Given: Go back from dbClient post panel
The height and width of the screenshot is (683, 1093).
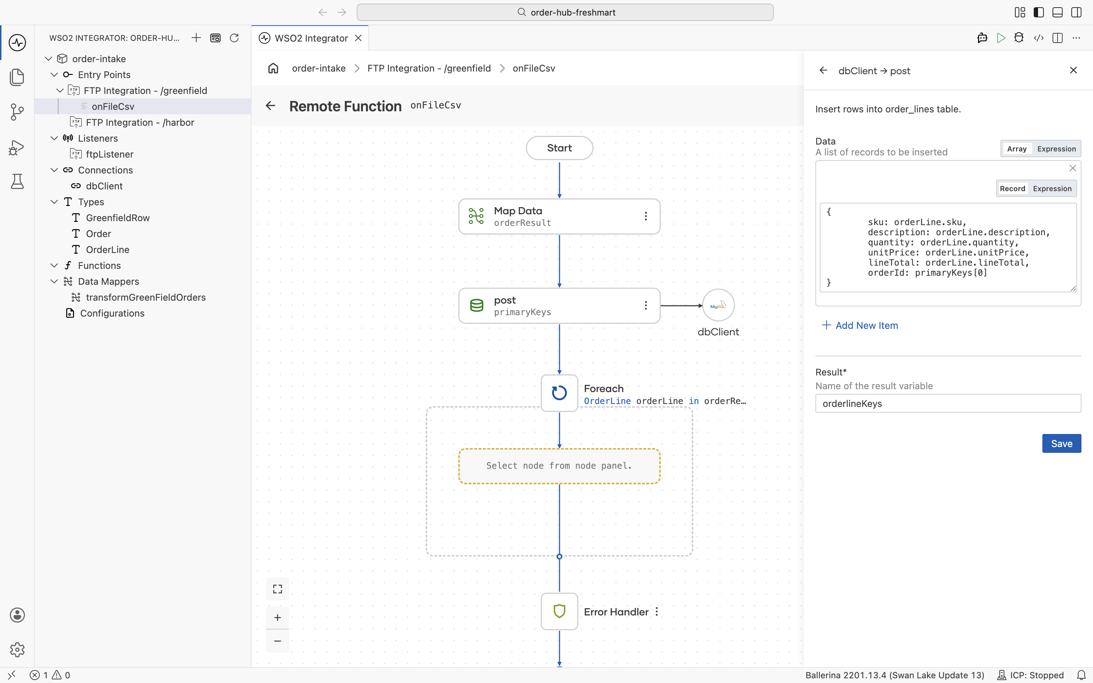Looking at the screenshot, I should [x=823, y=70].
